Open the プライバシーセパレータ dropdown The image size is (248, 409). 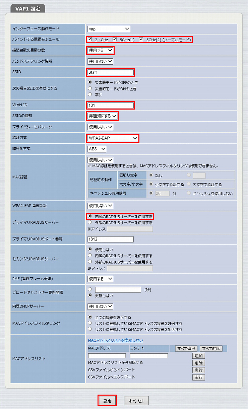(100, 127)
